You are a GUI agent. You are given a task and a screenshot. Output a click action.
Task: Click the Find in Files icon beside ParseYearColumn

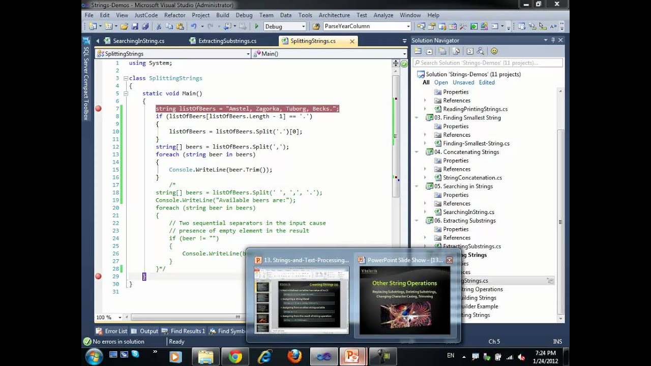coord(316,26)
